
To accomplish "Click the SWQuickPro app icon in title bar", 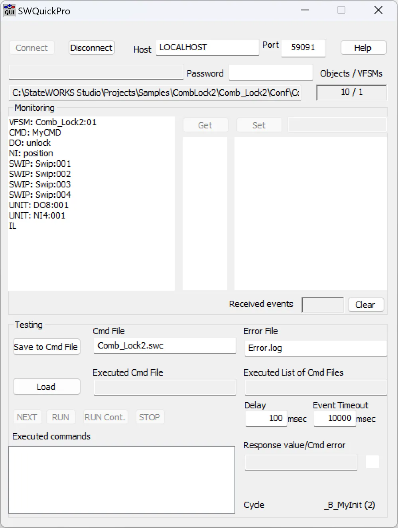I will (9, 10).
